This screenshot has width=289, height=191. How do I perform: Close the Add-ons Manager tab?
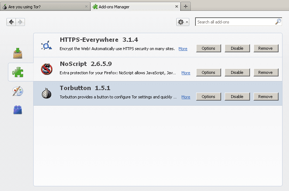coord(177,6)
